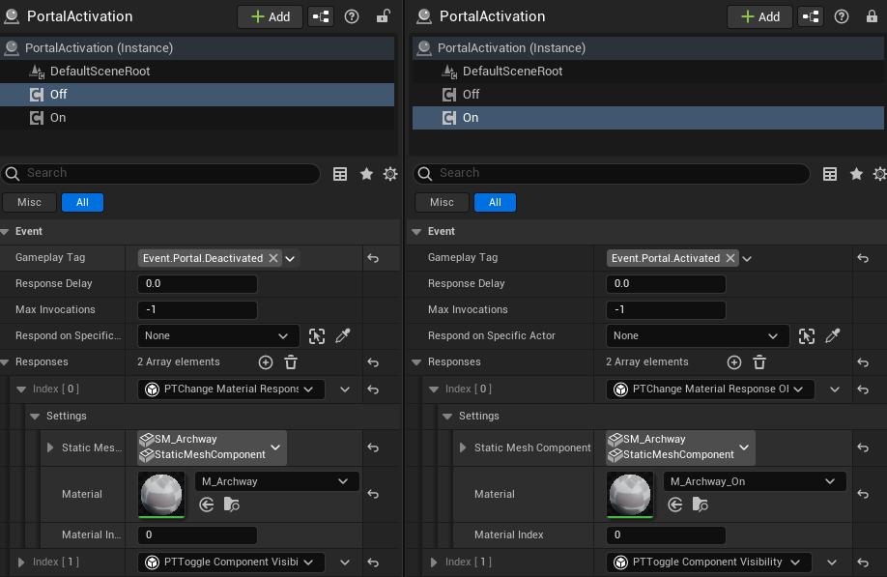Add element to Responses array with plus icon
The image size is (887, 577).
[265, 361]
